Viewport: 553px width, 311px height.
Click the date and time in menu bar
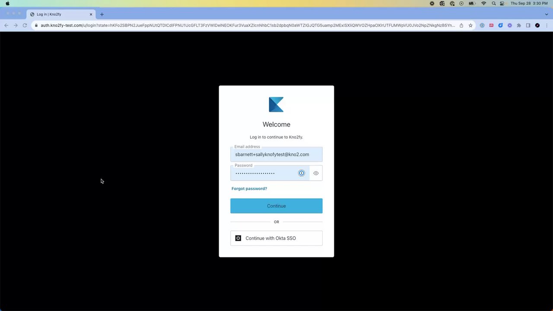pyautogui.click(x=529, y=3)
